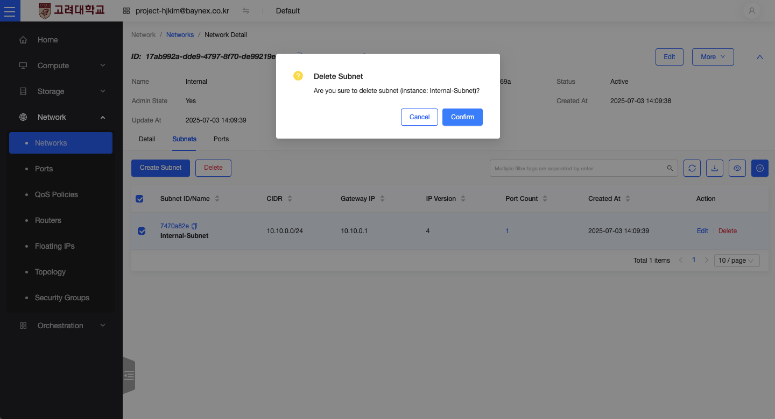Click the Orchestration grid icon
775x419 pixels.
tap(23, 326)
